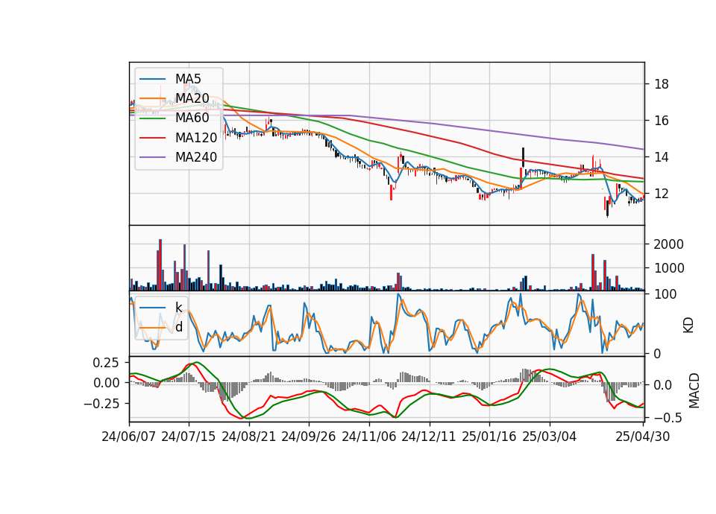Image resolution: width=716 pixels, height=514 pixels.
Task: Click the 24/12/11 date axis label
Action: pos(429,437)
